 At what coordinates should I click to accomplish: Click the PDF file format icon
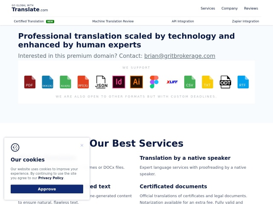click(30, 82)
